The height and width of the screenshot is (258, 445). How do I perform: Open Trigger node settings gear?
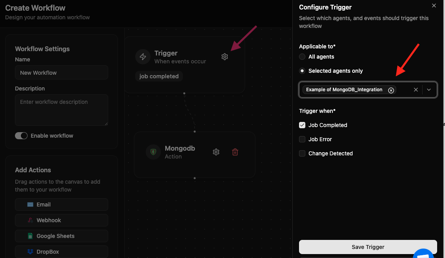[x=225, y=57]
